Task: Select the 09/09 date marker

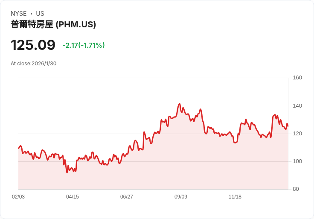Action: pos(181,197)
